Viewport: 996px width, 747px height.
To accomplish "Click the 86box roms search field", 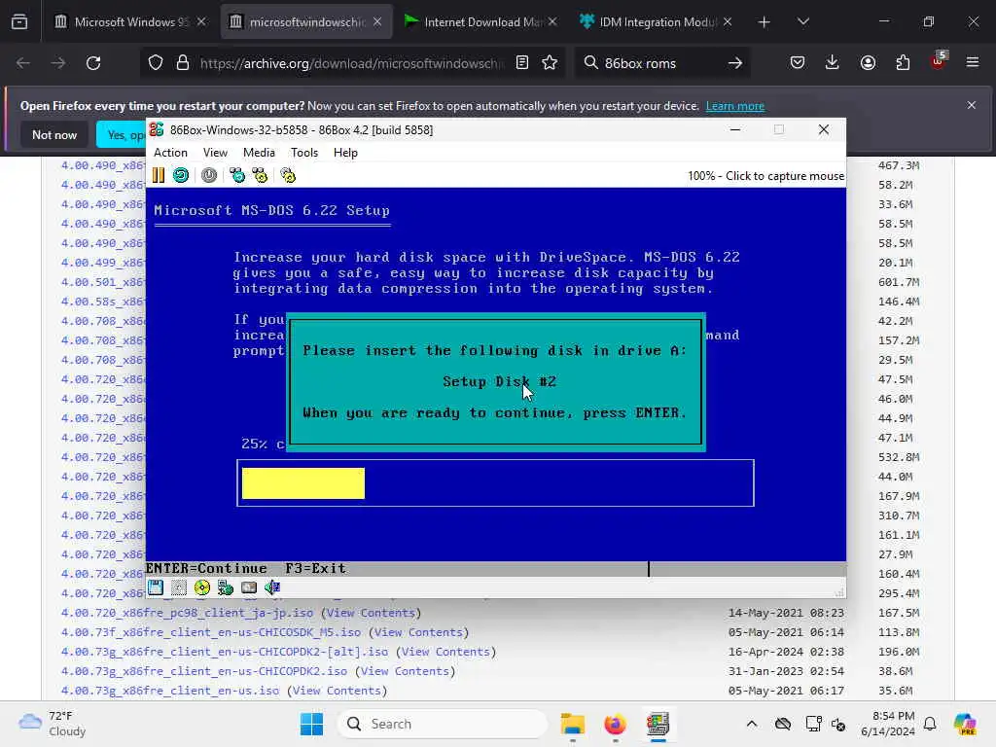I will pyautogui.click(x=660, y=63).
